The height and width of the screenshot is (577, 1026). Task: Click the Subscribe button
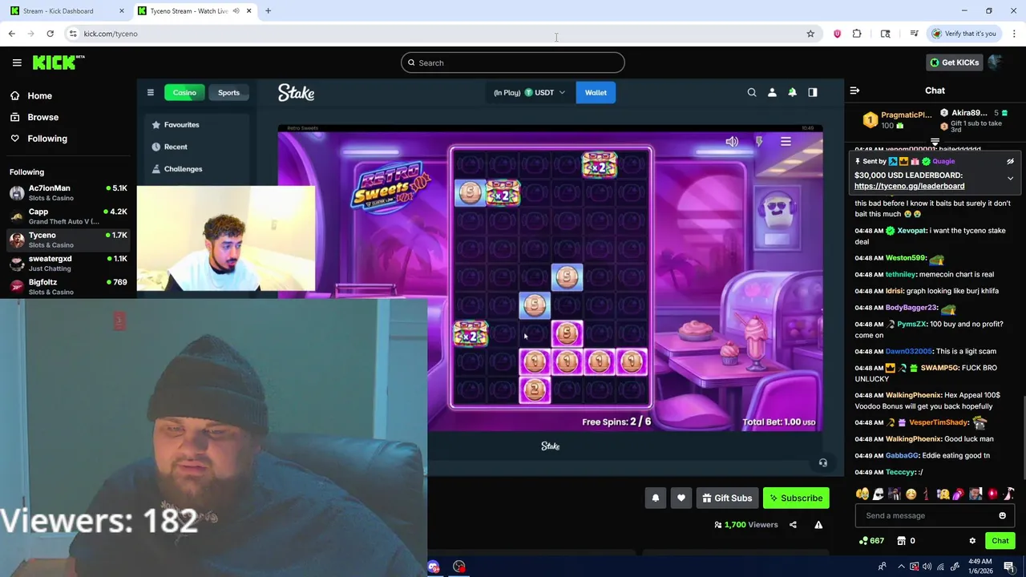coord(796,498)
